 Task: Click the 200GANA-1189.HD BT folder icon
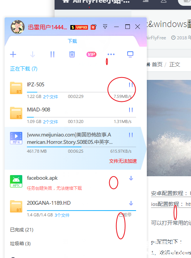16,206
